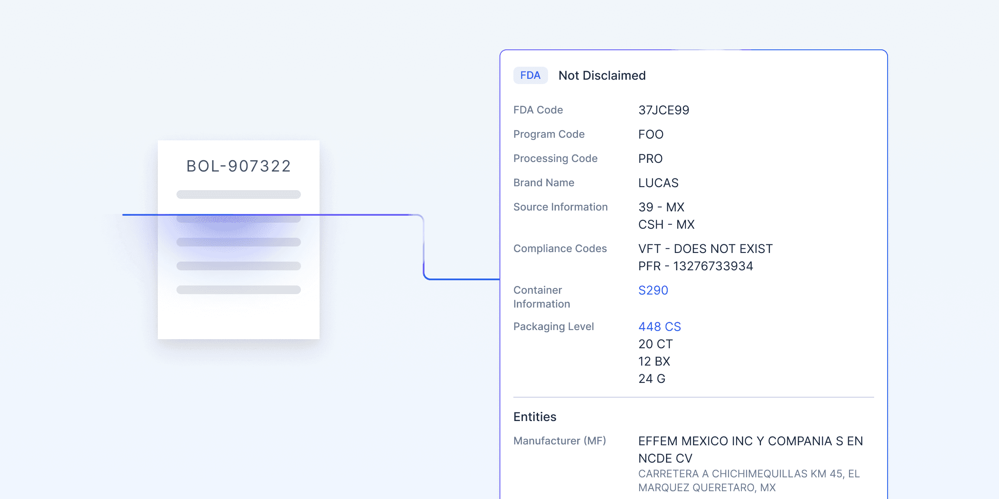Select 'VFT - DOES NOT EXIST' compliance code
999x499 pixels.
[705, 249]
